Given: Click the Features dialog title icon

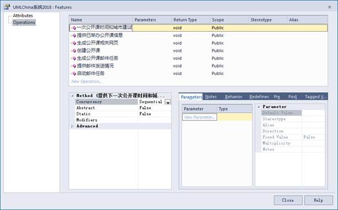Looking at the screenshot, I should (7, 7).
